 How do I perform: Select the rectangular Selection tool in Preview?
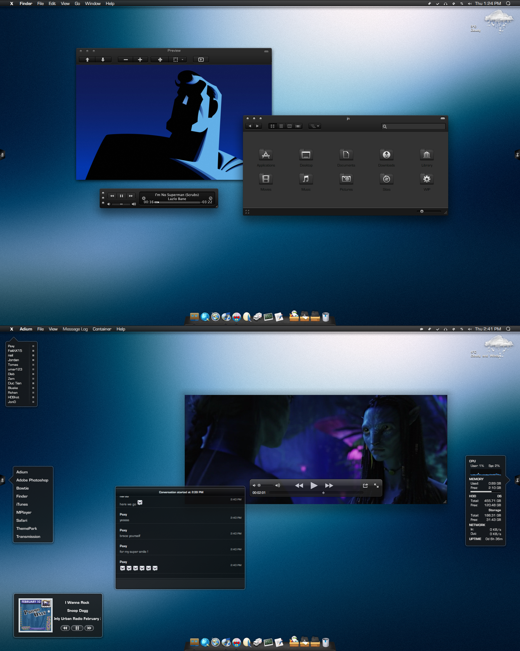click(175, 60)
